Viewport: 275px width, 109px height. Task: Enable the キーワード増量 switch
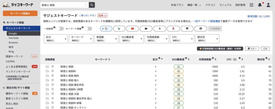pyautogui.click(x=88, y=29)
